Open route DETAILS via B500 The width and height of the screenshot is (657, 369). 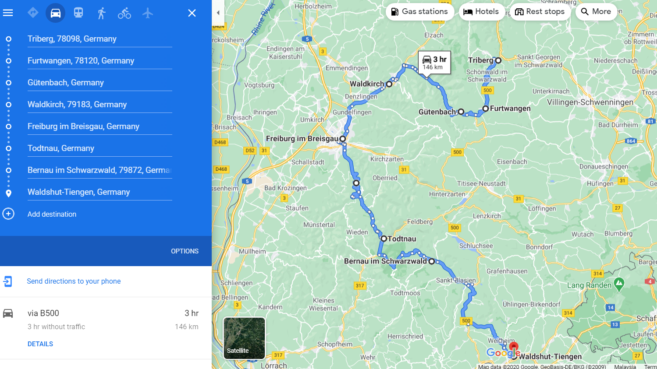pyautogui.click(x=40, y=344)
